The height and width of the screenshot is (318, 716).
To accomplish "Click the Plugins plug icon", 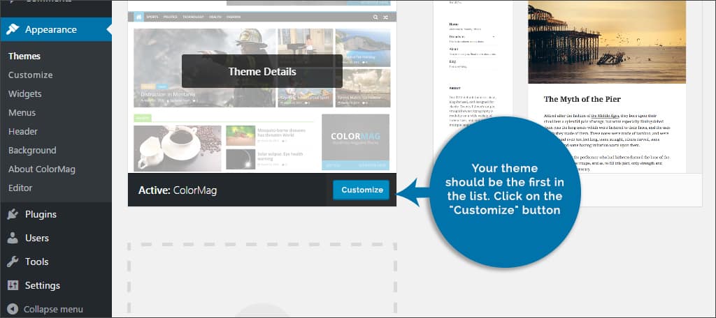I will click(x=13, y=214).
